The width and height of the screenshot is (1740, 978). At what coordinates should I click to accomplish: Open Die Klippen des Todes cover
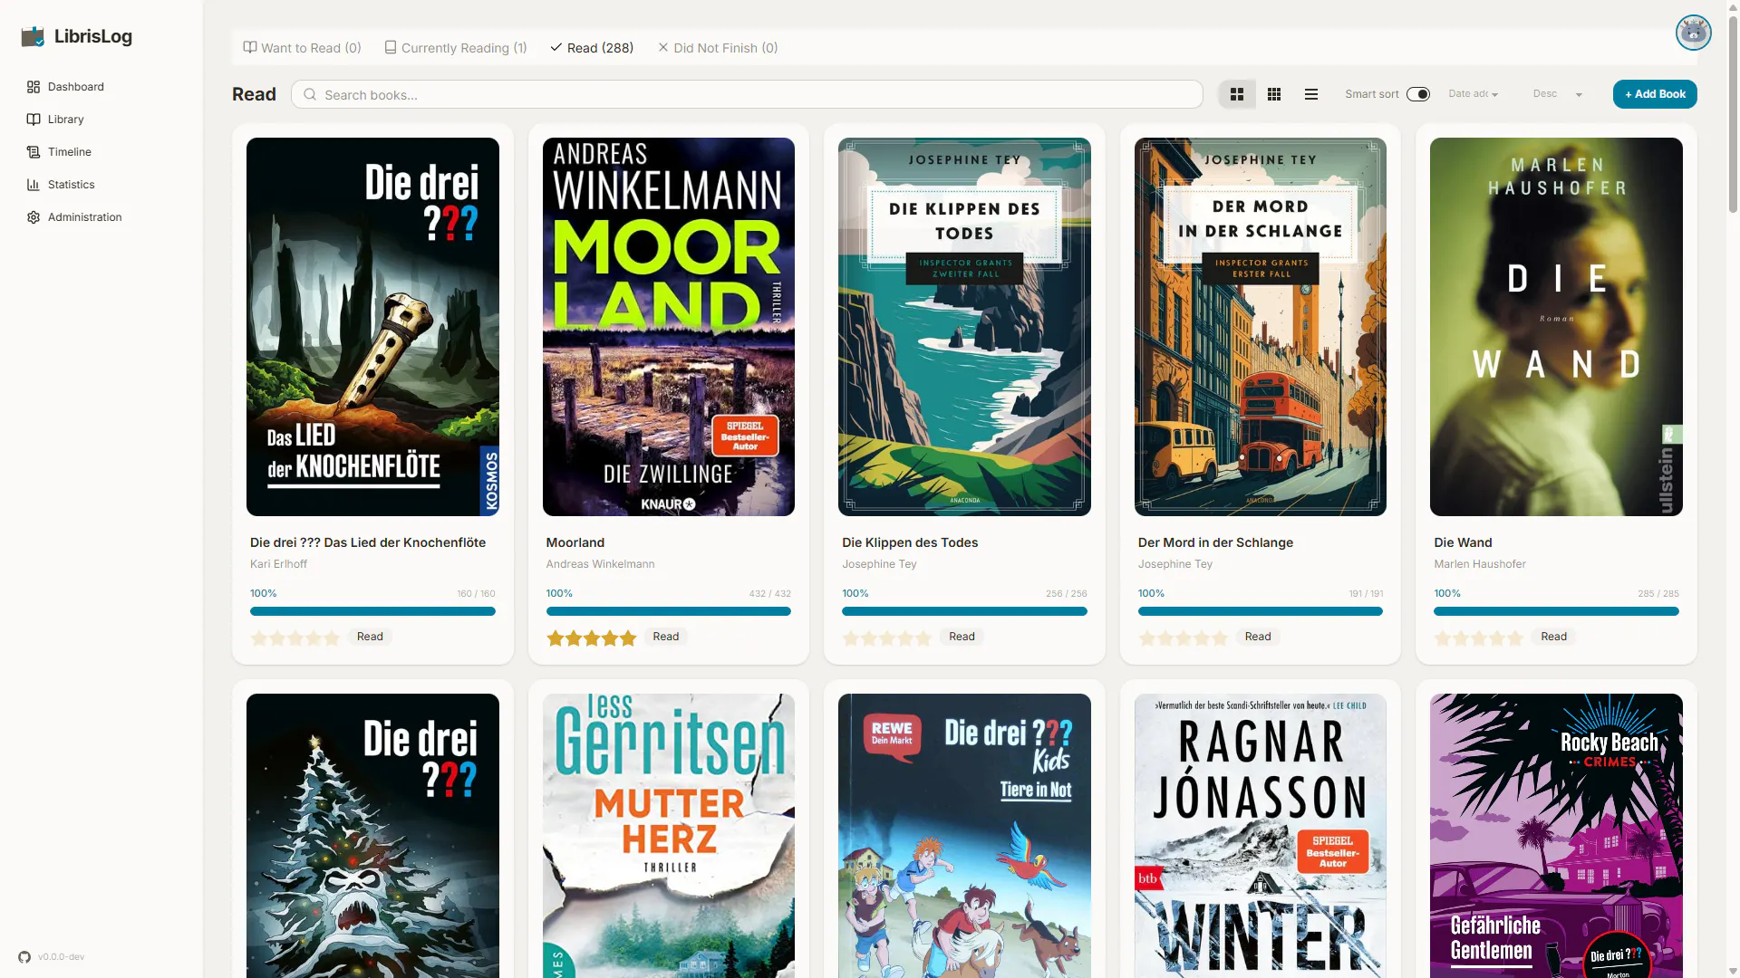(964, 327)
